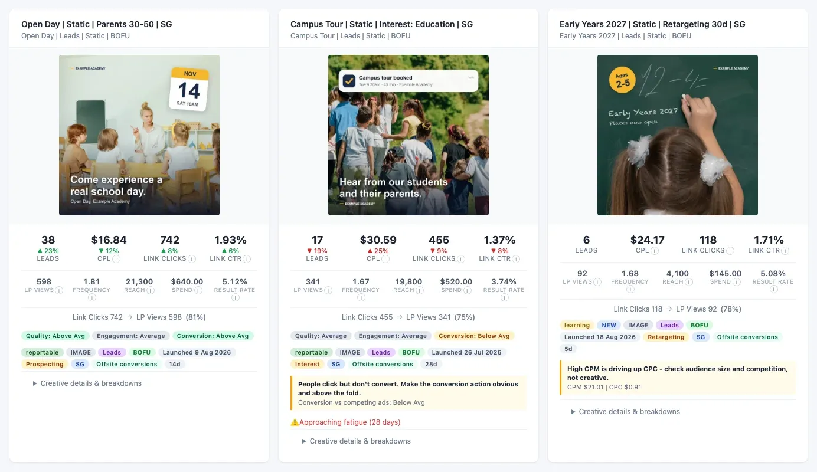Click the 'Conversion: Above Avg' tag
The width and height of the screenshot is (817, 472).
(x=213, y=336)
